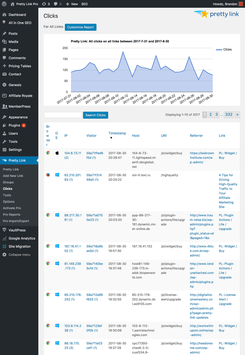Click the next page double-arrow button
Image resolution: width=245 pixels, height=355 pixels.
237,114
